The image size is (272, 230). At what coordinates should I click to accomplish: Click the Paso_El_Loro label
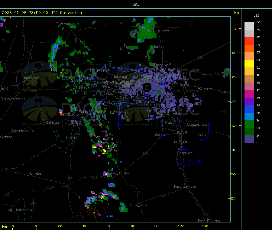(x=209, y=221)
